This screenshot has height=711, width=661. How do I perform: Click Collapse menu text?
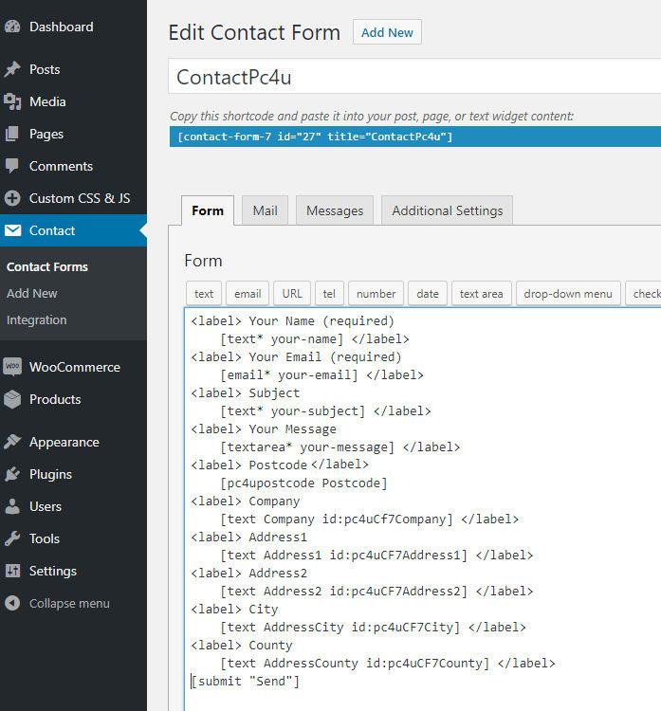(69, 603)
